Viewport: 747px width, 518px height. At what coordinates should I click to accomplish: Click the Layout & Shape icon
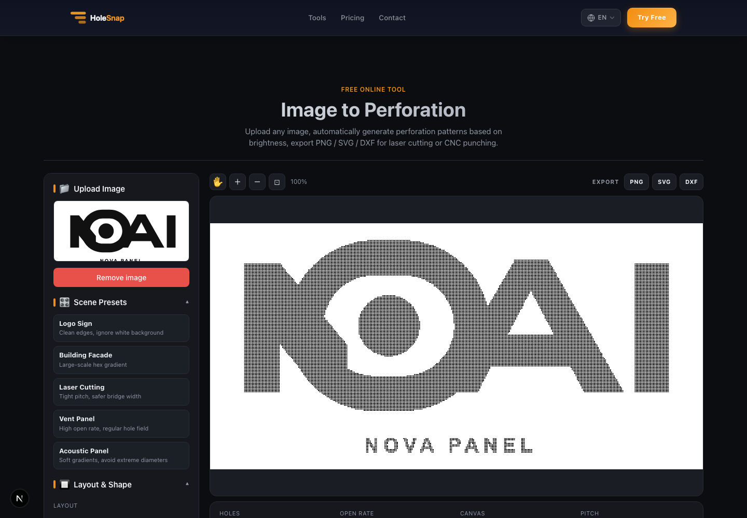click(64, 484)
